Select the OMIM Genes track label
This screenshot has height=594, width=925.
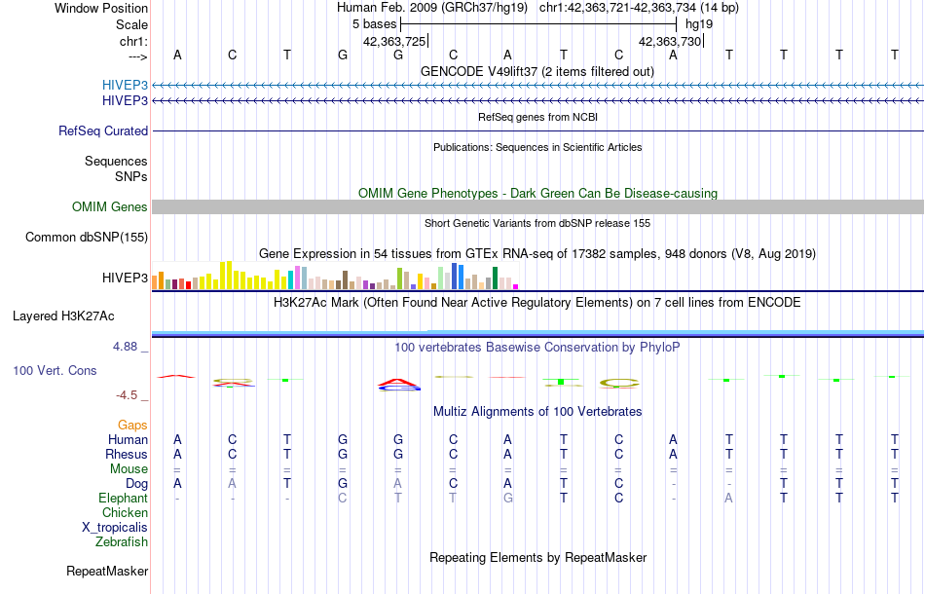coord(109,207)
